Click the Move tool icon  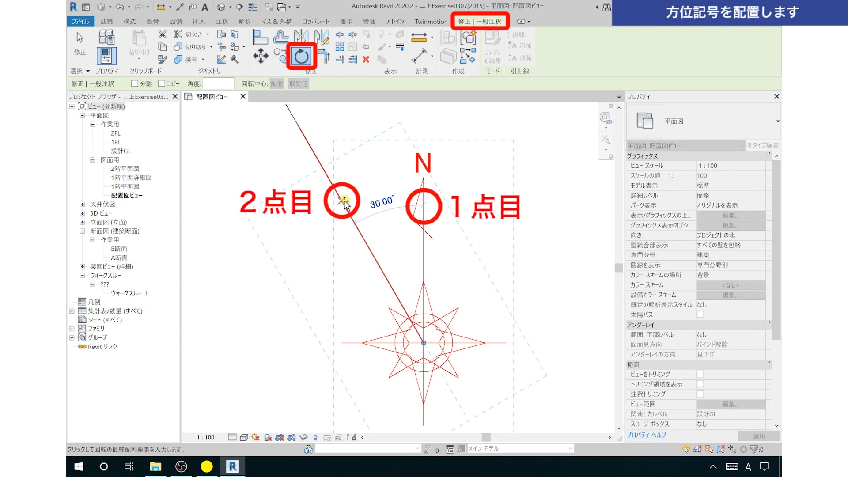261,56
